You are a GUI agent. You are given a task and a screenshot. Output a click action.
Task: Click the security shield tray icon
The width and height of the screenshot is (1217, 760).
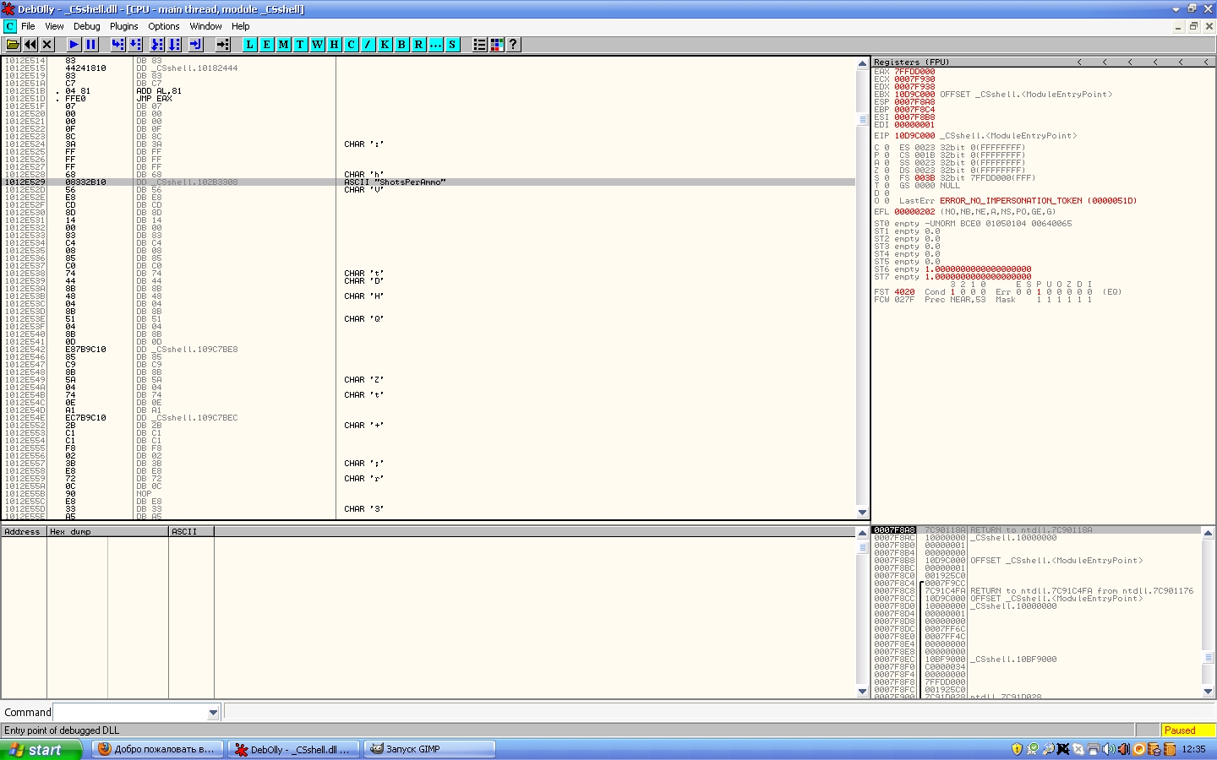pyautogui.click(x=1017, y=750)
